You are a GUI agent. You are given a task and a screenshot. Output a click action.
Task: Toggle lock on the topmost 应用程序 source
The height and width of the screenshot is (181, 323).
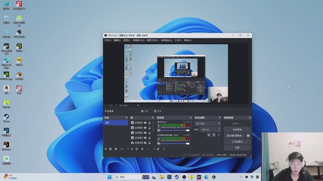click(149, 123)
